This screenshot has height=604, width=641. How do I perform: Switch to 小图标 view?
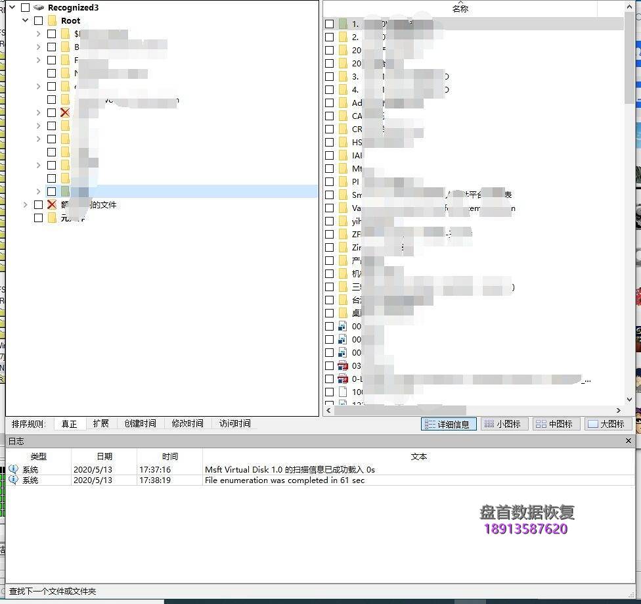tap(502, 425)
